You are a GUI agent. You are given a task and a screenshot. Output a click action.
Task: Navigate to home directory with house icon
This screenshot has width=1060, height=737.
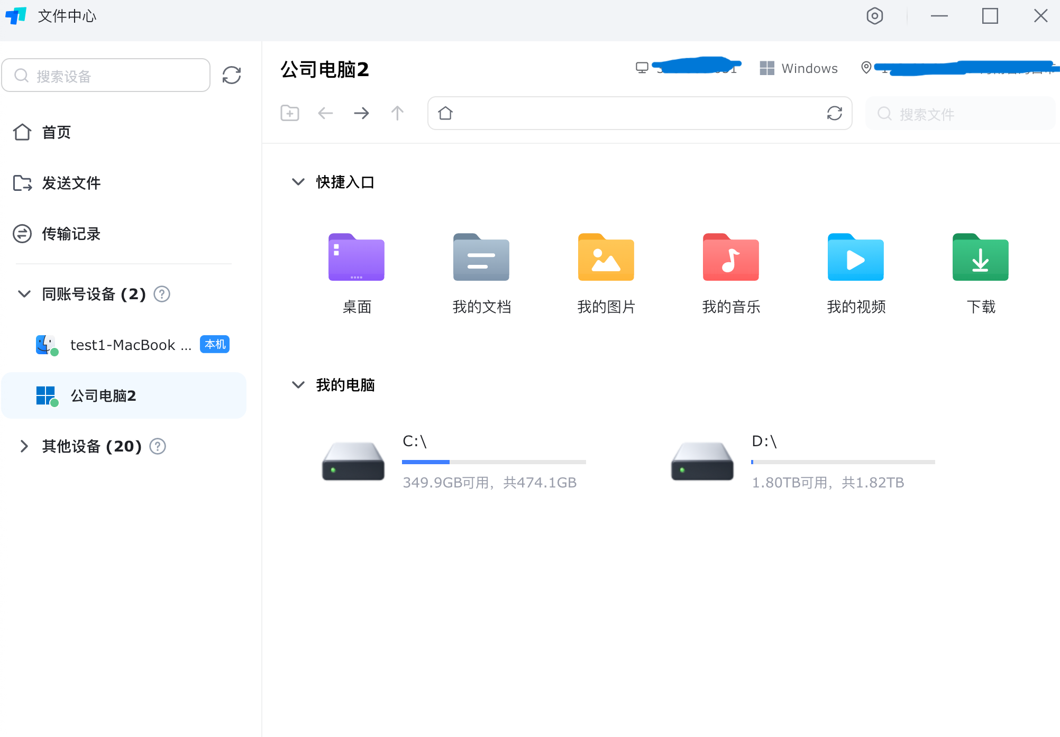coord(446,113)
